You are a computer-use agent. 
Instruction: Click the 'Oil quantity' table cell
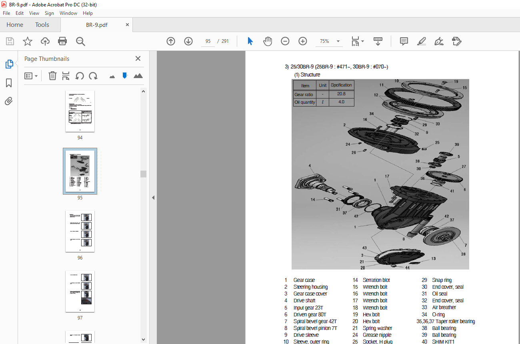(305, 102)
